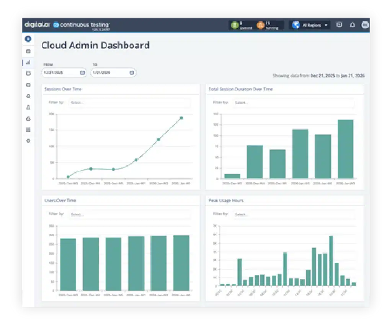This screenshot has height=325, width=392.
Task: Click the grid icon in the left sidebar
Action: (28, 130)
